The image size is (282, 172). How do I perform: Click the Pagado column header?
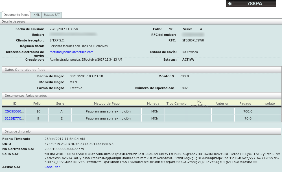coord(245,103)
